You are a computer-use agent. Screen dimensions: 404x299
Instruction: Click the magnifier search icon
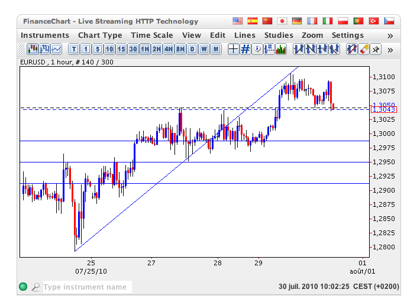click(x=35, y=287)
